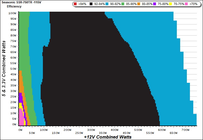Click the pink <70% legend swatch
The width and height of the screenshot is (203, 140).
[186, 4]
